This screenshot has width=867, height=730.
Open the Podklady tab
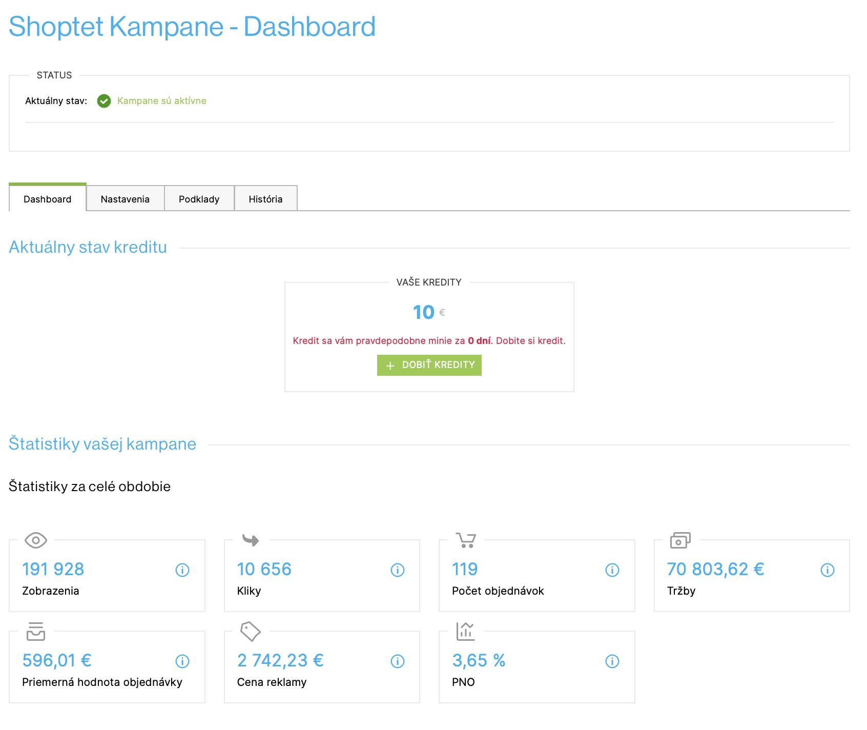tap(199, 199)
